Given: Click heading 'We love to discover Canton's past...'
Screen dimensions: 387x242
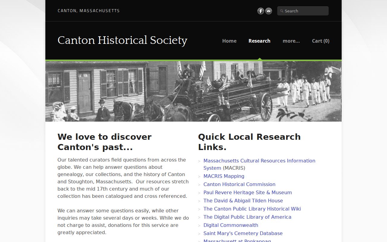Looking at the screenshot, I should 104,142.
